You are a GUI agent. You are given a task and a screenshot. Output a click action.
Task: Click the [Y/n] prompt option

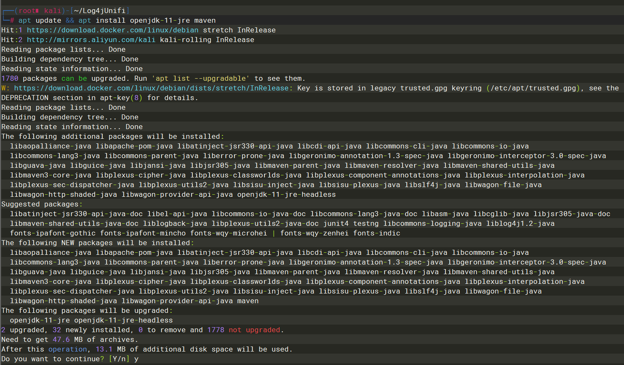tap(119, 359)
